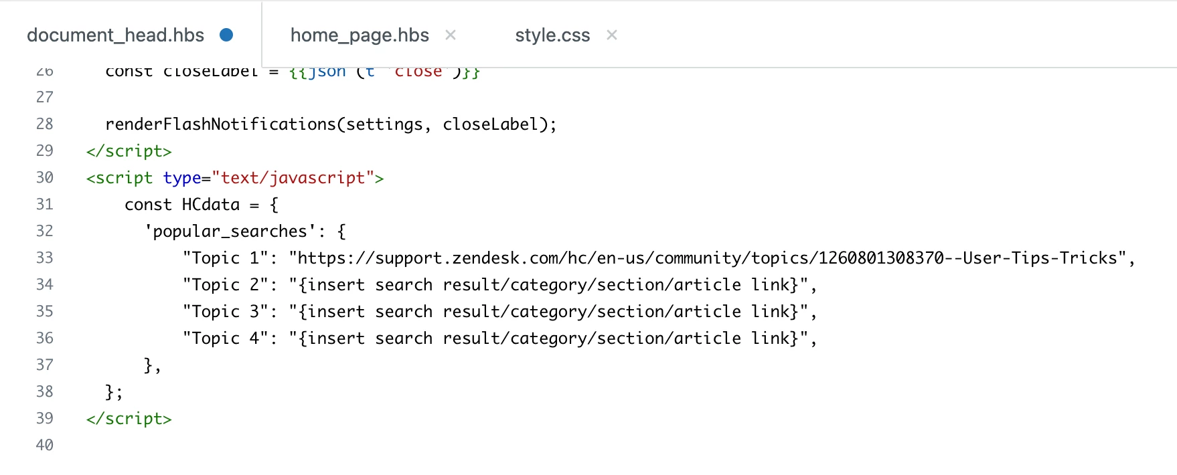Select line number 28

coord(45,124)
